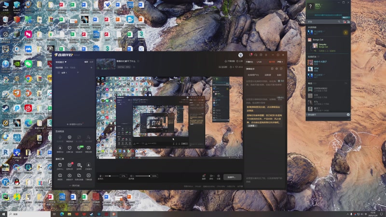Switch to 横屏 landscape layout tab
Viewport: 386px width, 217px height.
click(86, 62)
